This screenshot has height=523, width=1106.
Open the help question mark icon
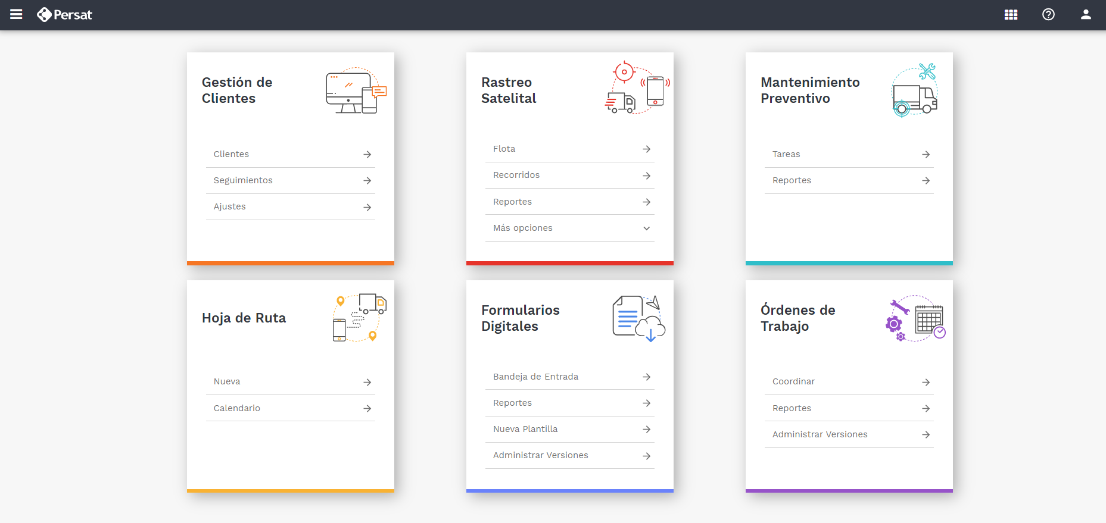coord(1048,14)
